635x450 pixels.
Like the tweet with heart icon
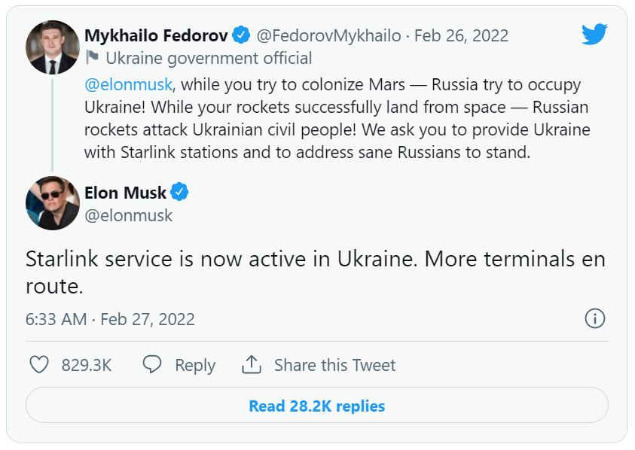tap(39, 365)
